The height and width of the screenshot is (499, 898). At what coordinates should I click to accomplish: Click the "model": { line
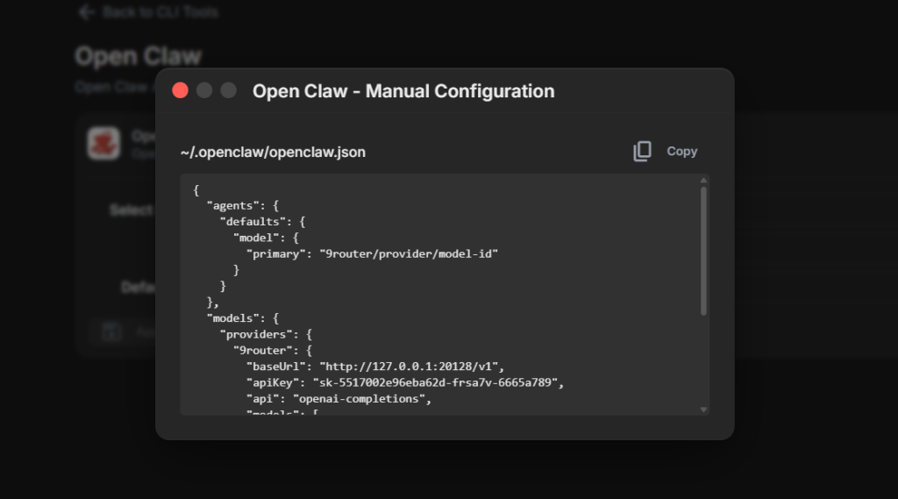[266, 238]
